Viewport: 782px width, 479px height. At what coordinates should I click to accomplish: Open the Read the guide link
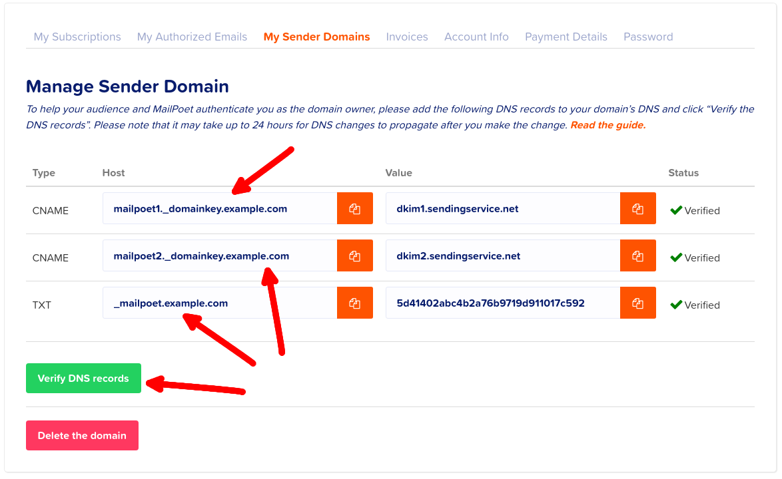click(x=607, y=124)
